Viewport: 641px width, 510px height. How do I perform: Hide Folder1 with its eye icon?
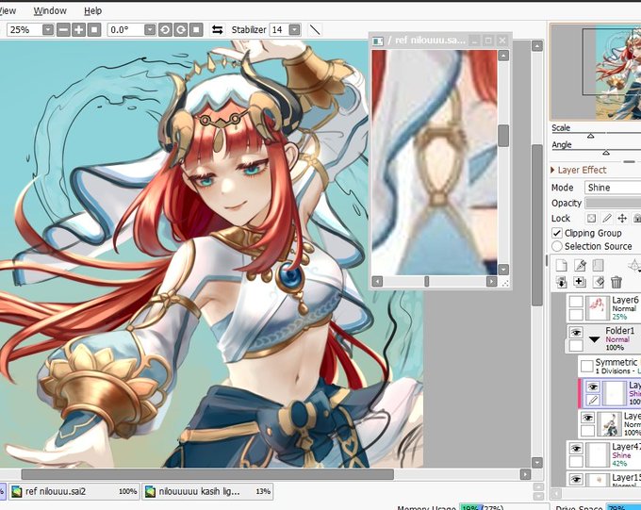pos(576,333)
